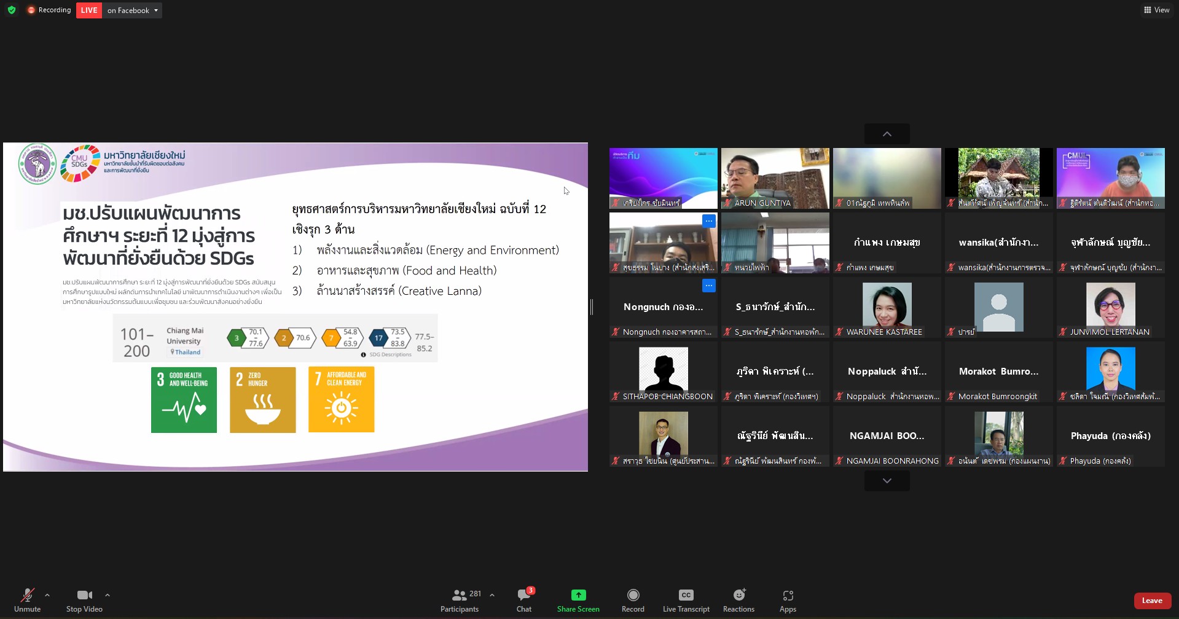Open the Participants panel
Screen dimensions: 1179x619
(x=460, y=600)
